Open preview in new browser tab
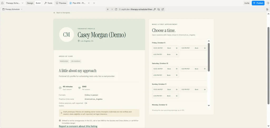Viewport: 270px width, 128px height. point(162,9)
